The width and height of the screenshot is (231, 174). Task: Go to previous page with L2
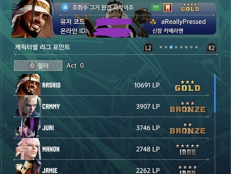(x=148, y=48)
